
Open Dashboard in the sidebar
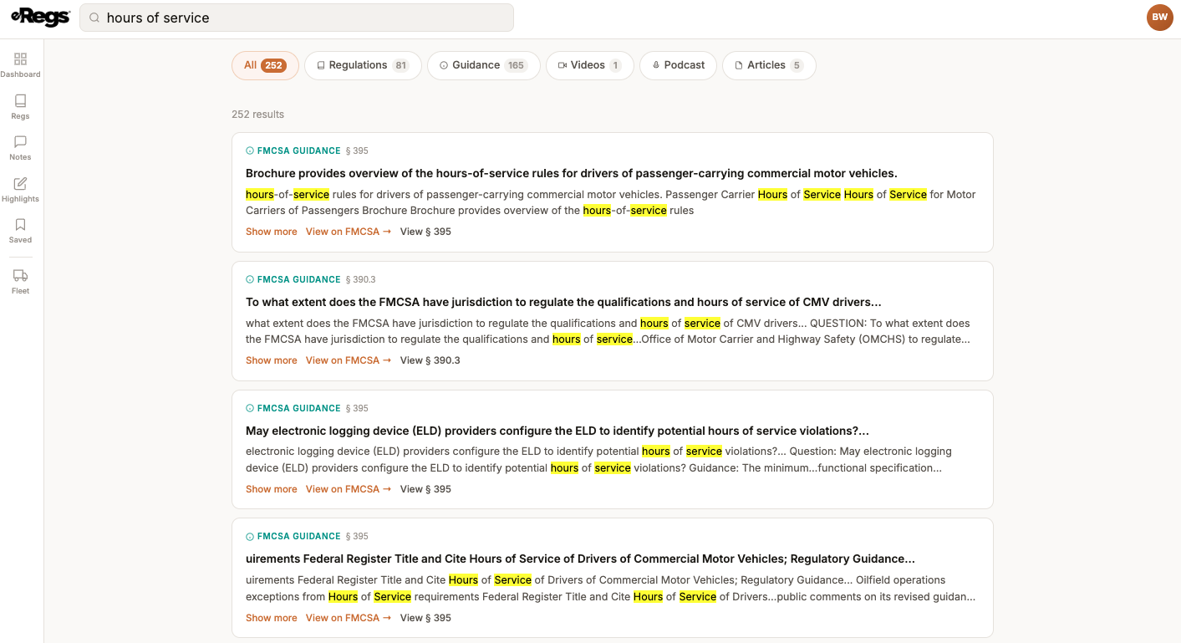pos(20,65)
